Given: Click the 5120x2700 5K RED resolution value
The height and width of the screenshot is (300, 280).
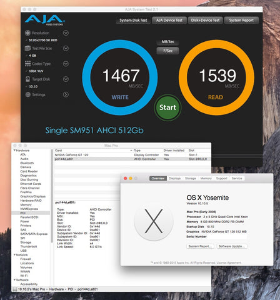Looking at the screenshot, I should point(43,40).
